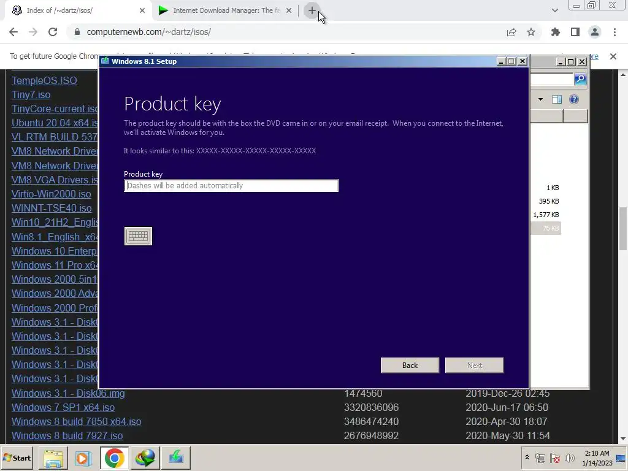The height and width of the screenshot is (471, 628).
Task: Open the taskbar clock showing 2:10 AM
Action: pyautogui.click(x=597, y=458)
